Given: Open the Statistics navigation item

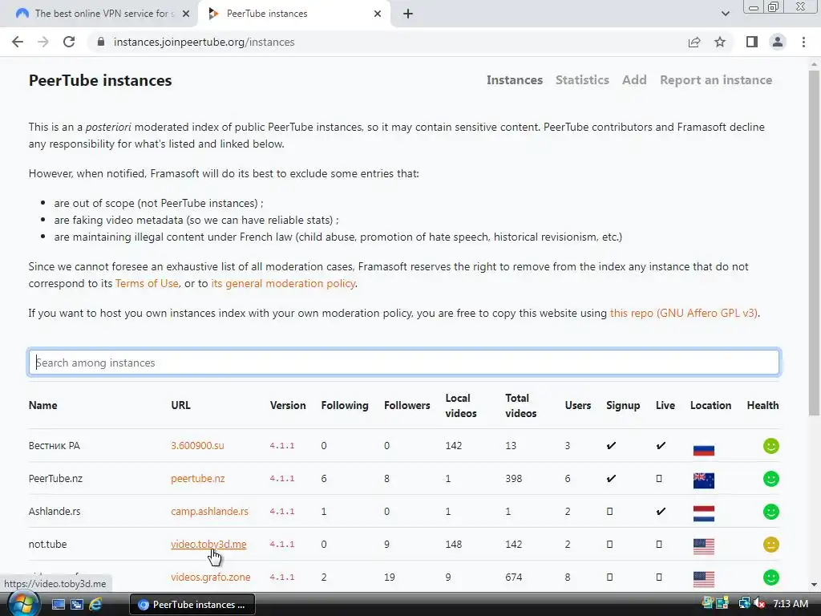Looking at the screenshot, I should point(582,80).
